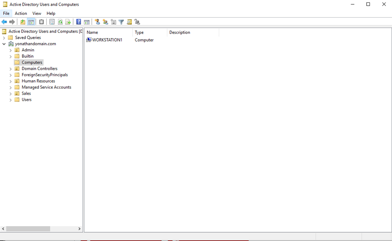Click the Computer type cell
Screen dimensions: 392x241
click(x=144, y=40)
